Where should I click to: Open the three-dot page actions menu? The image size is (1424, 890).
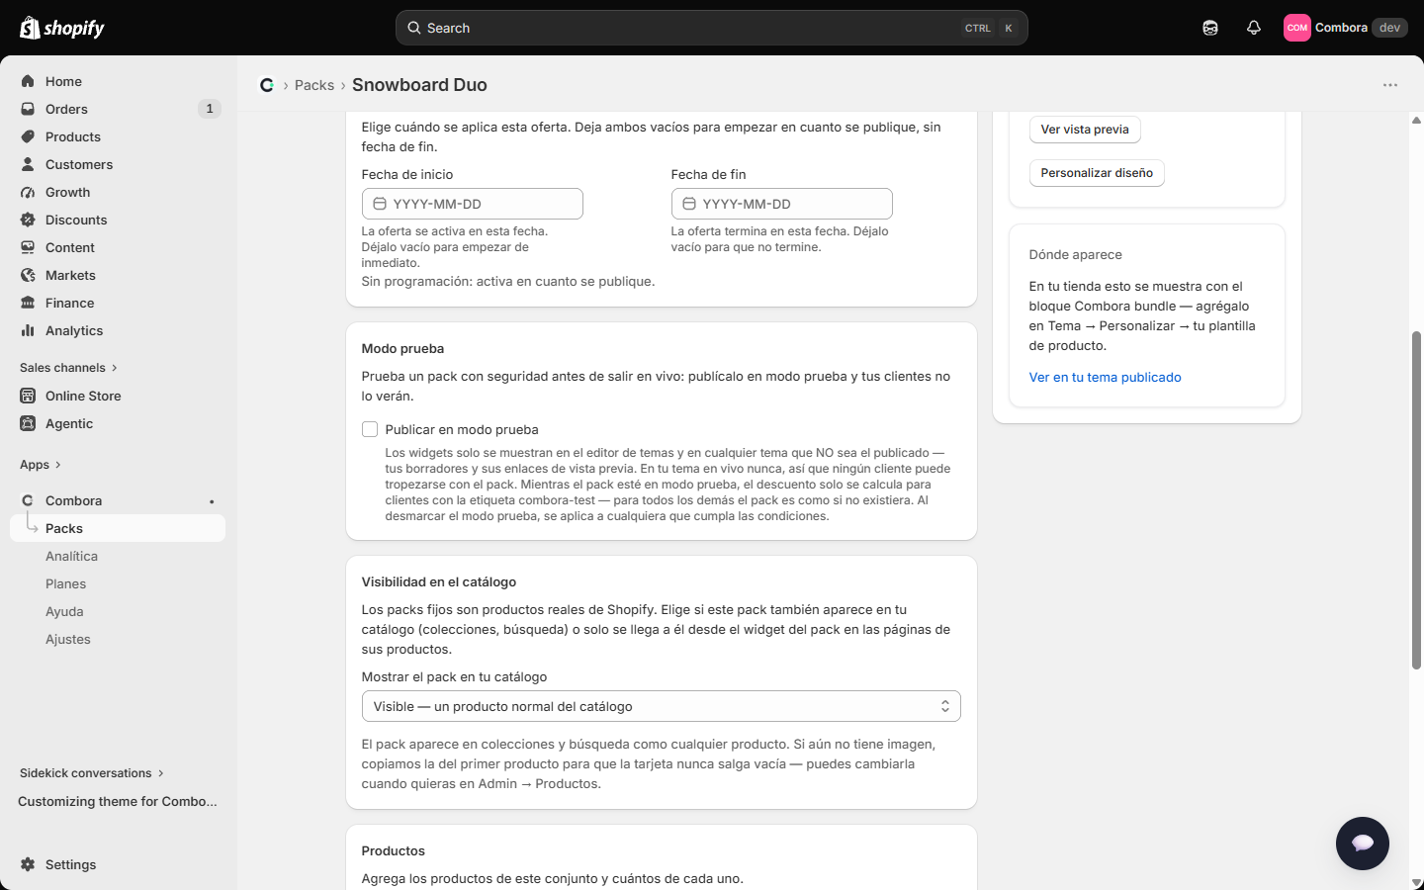(1390, 85)
